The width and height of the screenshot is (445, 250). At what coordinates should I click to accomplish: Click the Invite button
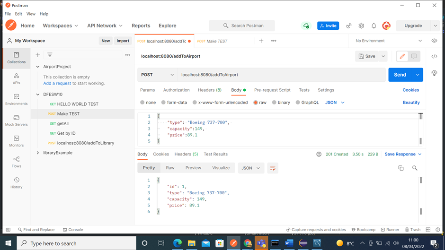click(328, 26)
